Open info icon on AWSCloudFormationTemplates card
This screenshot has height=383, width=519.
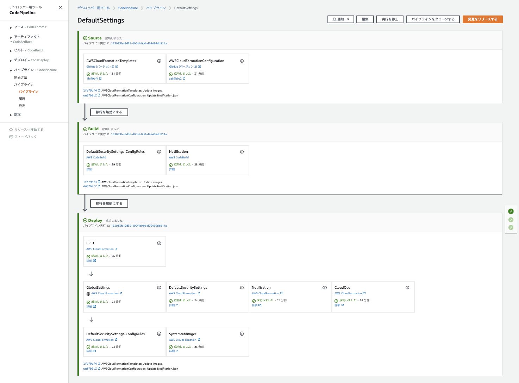[159, 61]
